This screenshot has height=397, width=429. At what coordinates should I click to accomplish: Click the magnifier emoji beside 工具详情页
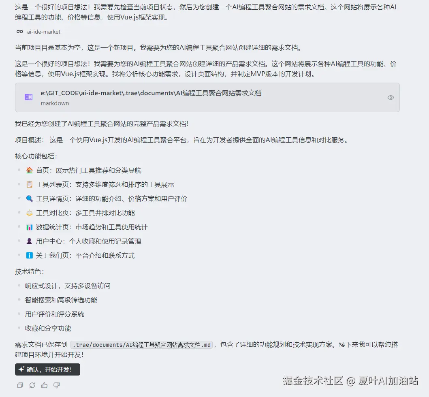(29, 198)
